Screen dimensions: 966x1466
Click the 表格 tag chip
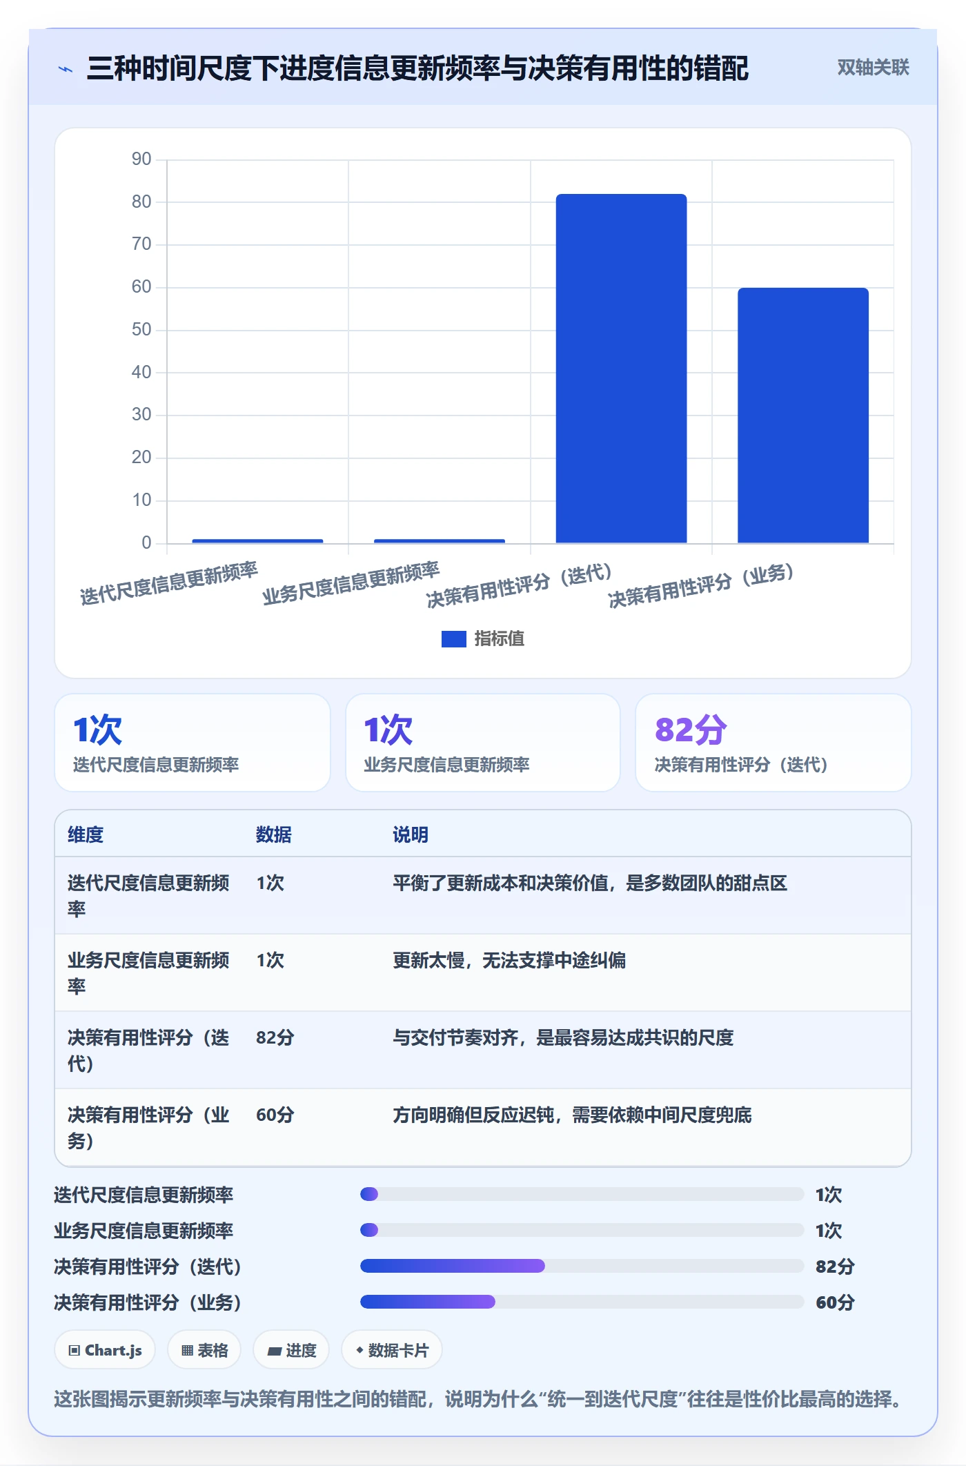coord(204,1350)
